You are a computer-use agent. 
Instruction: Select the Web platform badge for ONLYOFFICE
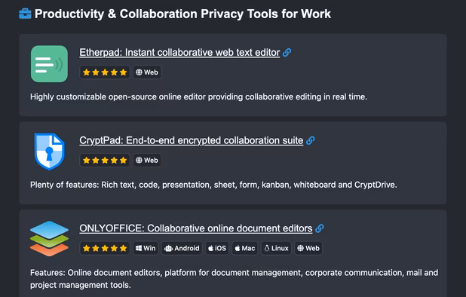pos(308,248)
